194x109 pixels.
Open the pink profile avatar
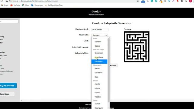pos(191,1)
